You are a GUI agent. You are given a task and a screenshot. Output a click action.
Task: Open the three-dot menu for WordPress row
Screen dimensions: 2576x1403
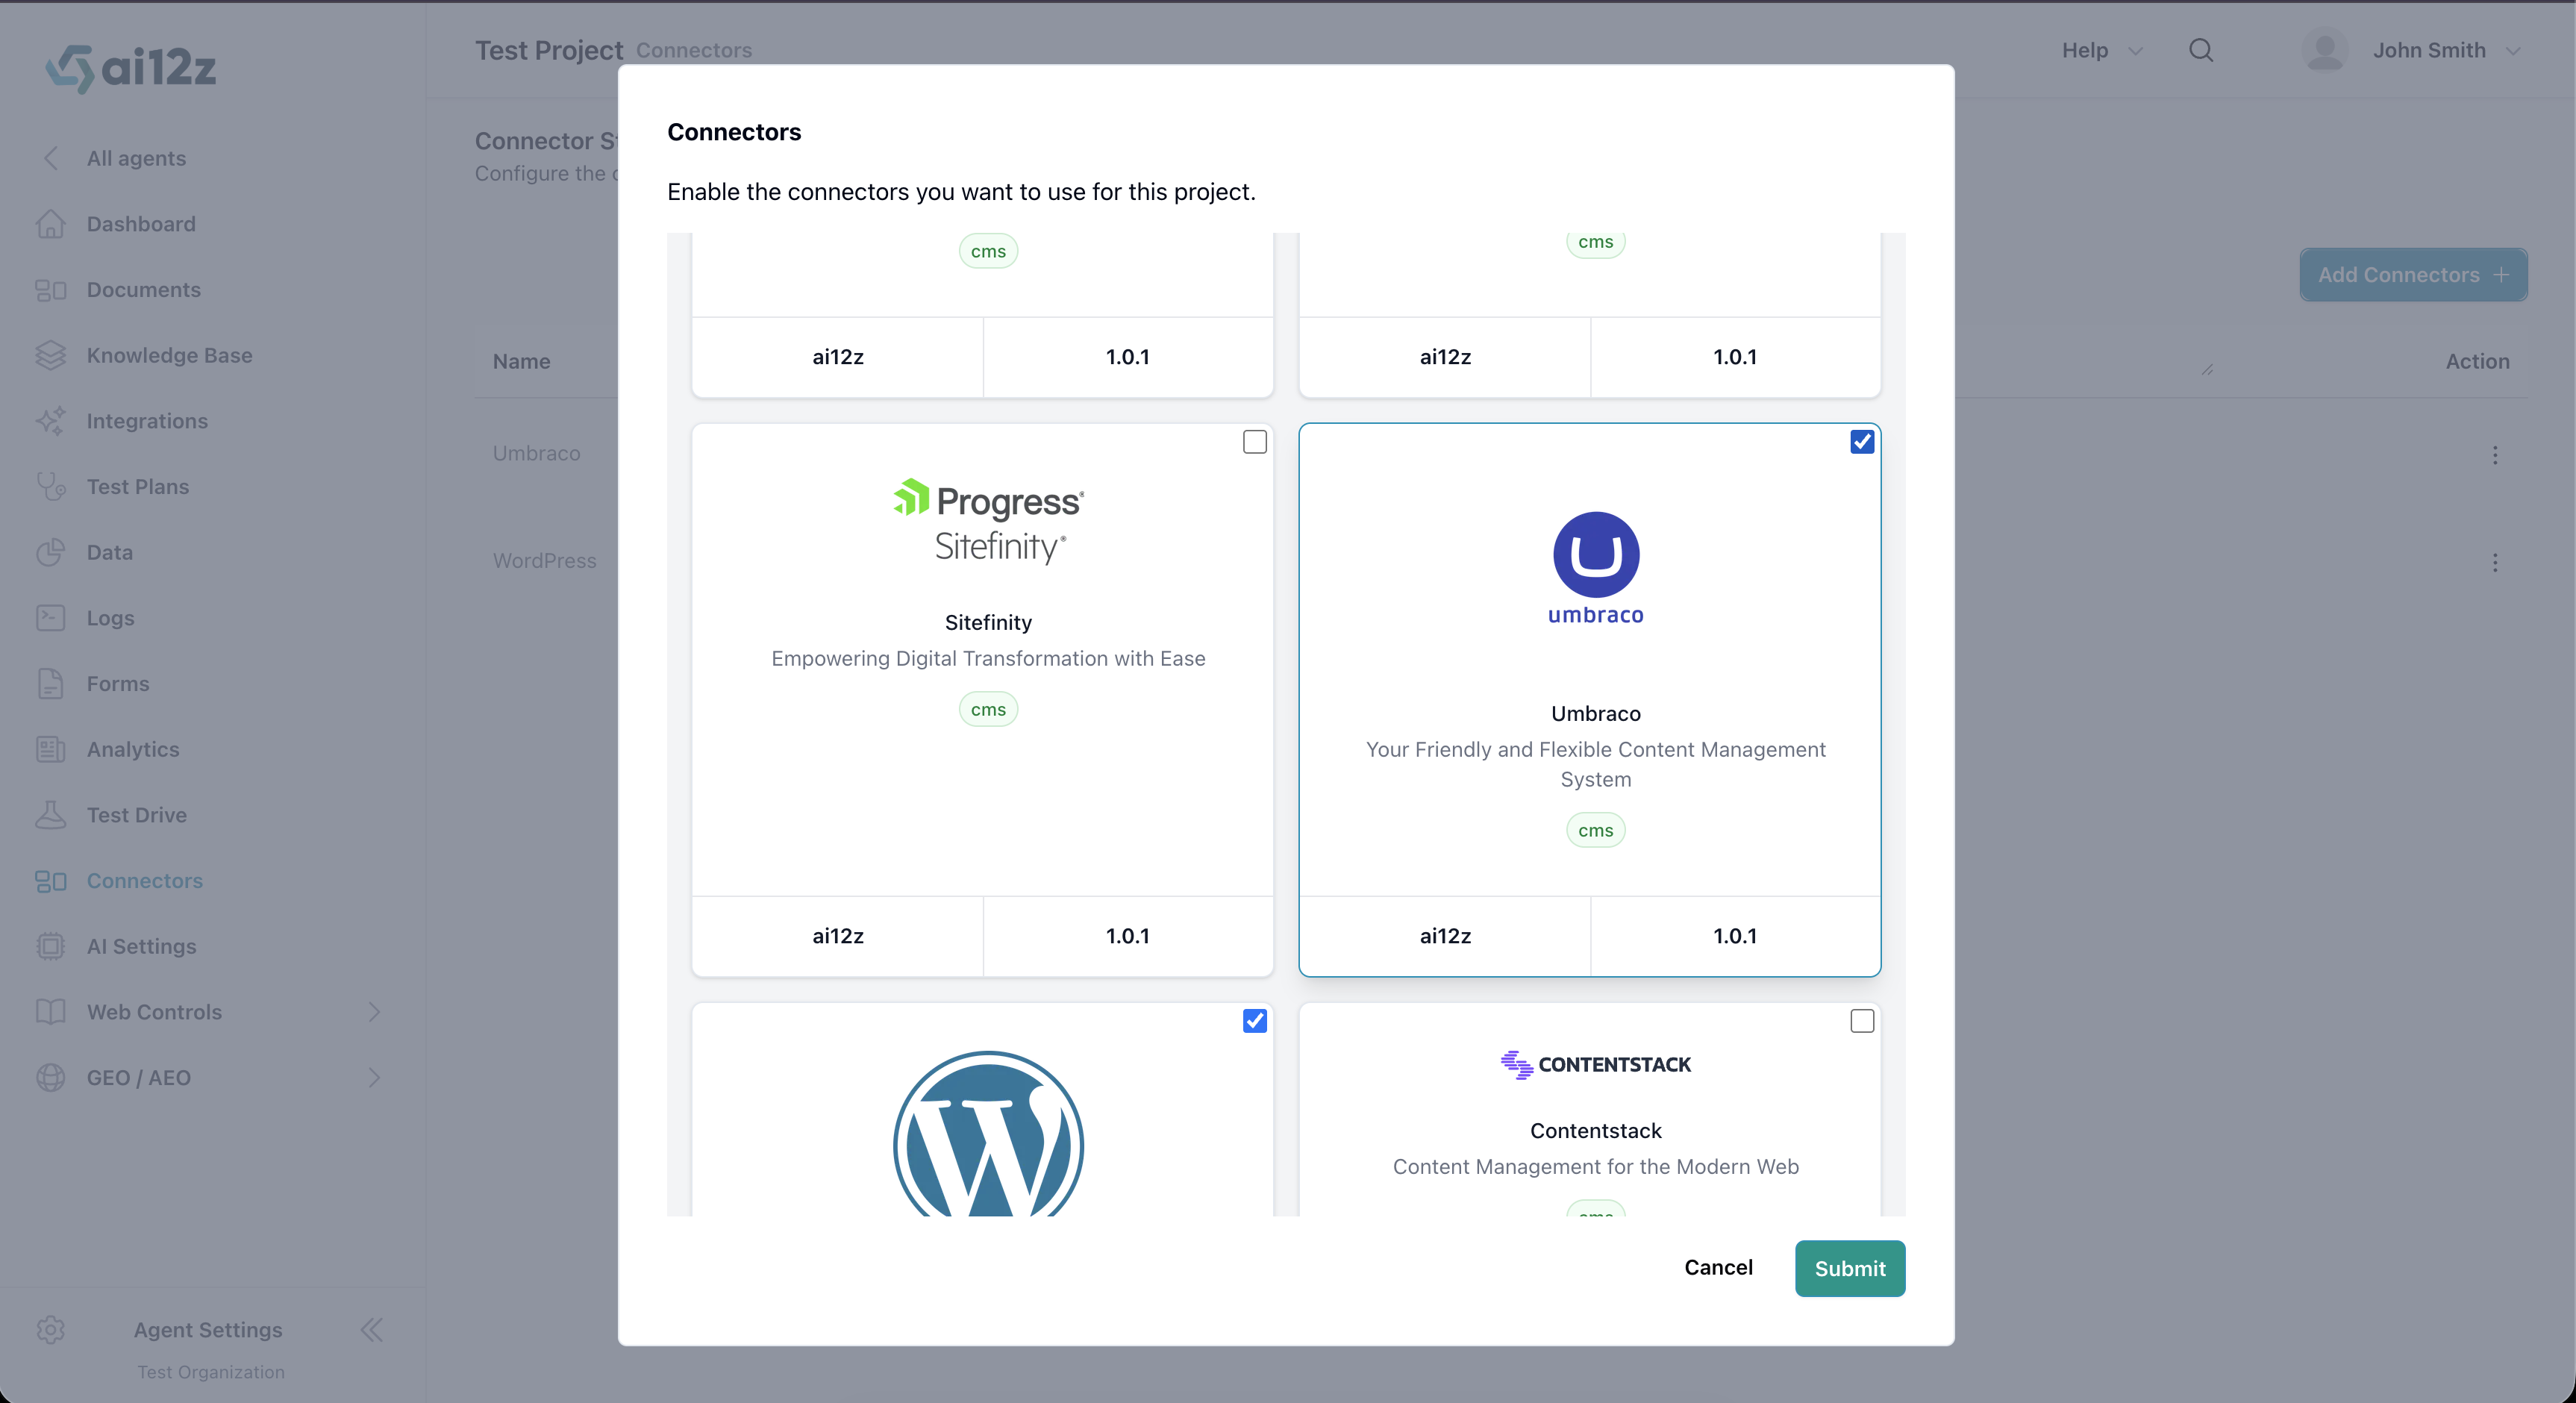2495,563
